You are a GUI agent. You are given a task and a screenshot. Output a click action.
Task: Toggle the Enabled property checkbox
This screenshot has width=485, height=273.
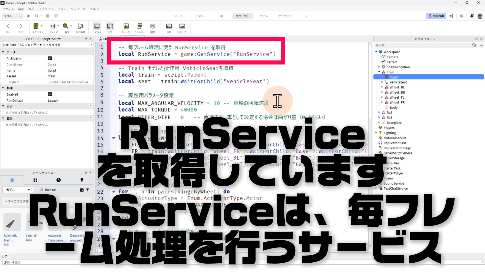coord(50,94)
